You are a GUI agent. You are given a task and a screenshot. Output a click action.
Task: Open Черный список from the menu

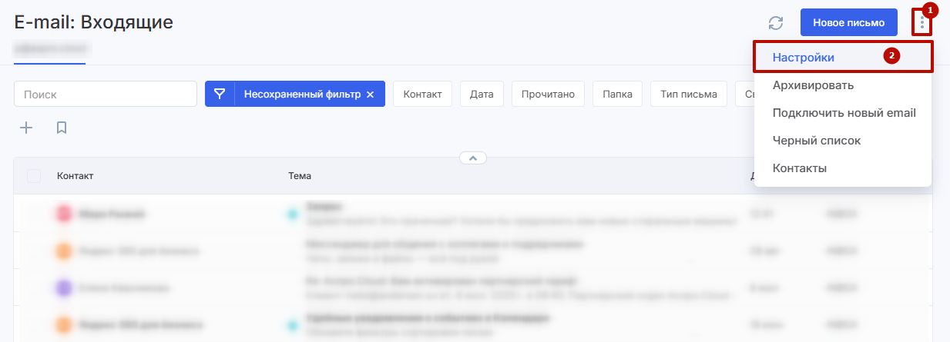[x=816, y=141]
